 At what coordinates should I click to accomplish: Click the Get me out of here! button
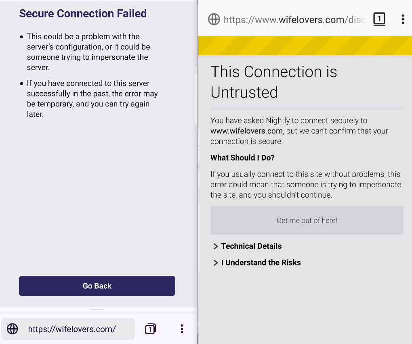pyautogui.click(x=307, y=221)
